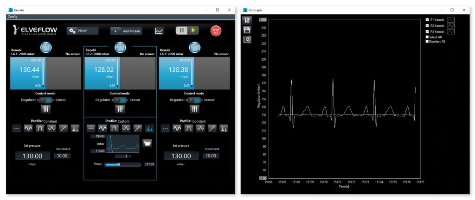
Task: Save graph data using the floppy disk icon
Action: (x=248, y=30)
